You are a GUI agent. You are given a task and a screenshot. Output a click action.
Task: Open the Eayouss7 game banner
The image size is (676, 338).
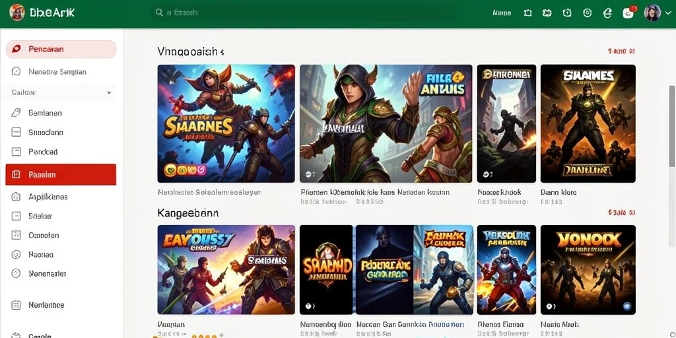pos(226,269)
